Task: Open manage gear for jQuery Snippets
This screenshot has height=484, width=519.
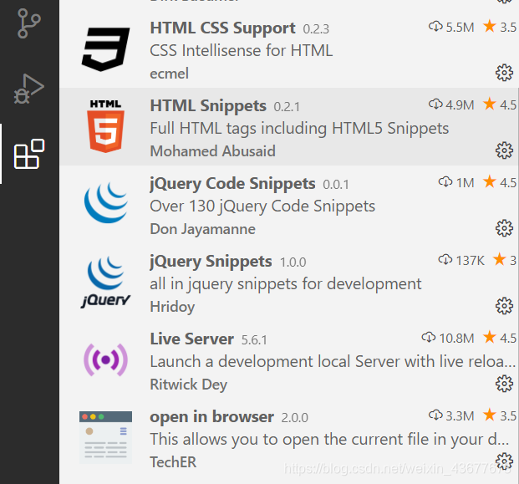Action: click(x=504, y=306)
